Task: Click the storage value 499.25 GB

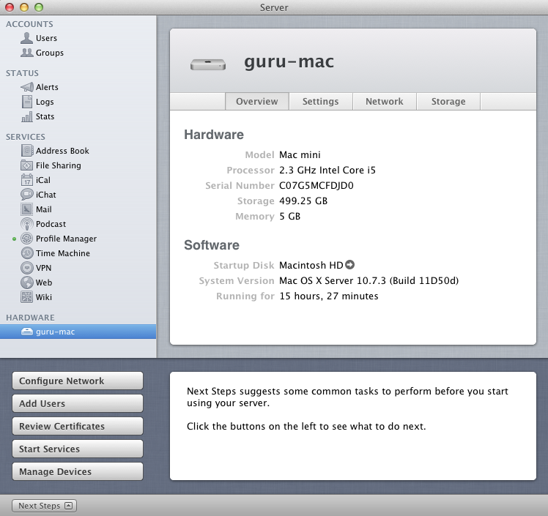Action: point(303,201)
